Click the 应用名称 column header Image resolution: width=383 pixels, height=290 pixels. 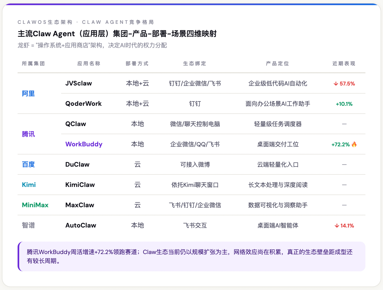[89, 64]
